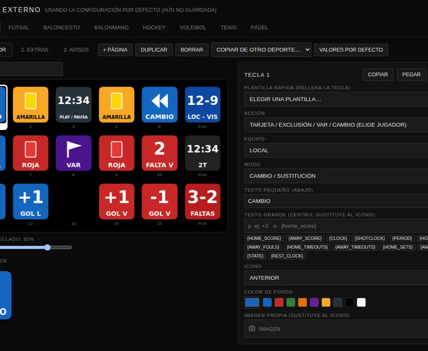Insert the {AWAY_TIMEOUTS} placeholder chip
The image size is (428, 351).
355,247
